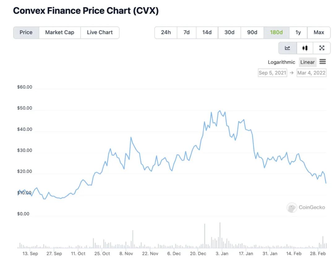Pick the 90d time range

(252, 32)
